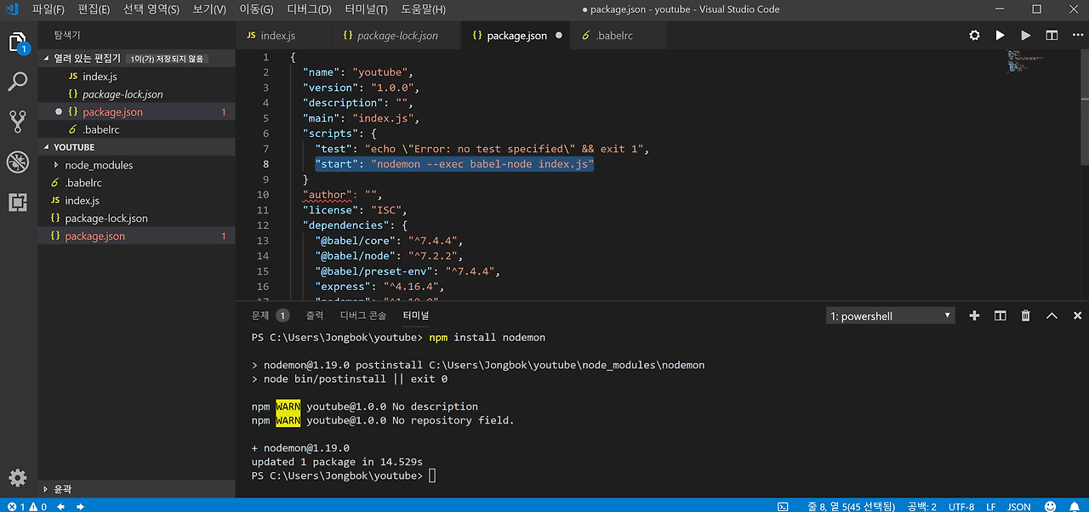The width and height of the screenshot is (1089, 512).
Task: Open the 이동(G) menu
Action: click(256, 9)
